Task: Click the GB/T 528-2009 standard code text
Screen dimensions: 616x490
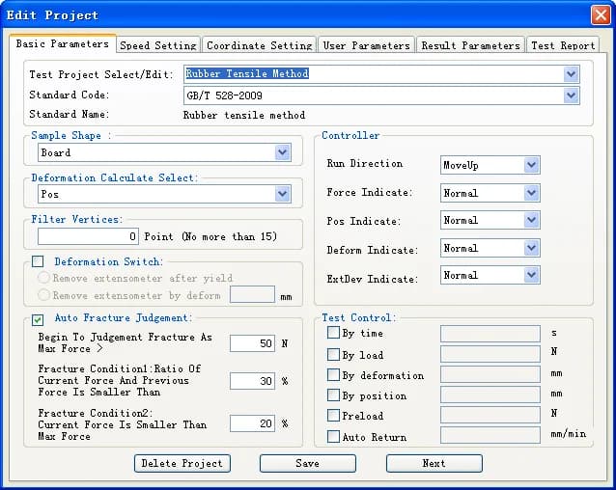Action: [224, 95]
